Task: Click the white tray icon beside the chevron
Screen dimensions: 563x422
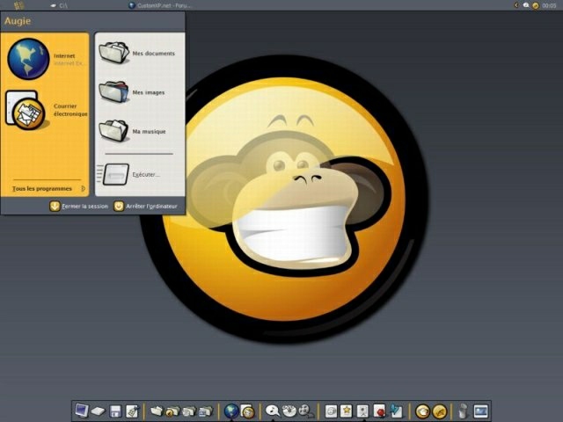Action: [x=526, y=5]
